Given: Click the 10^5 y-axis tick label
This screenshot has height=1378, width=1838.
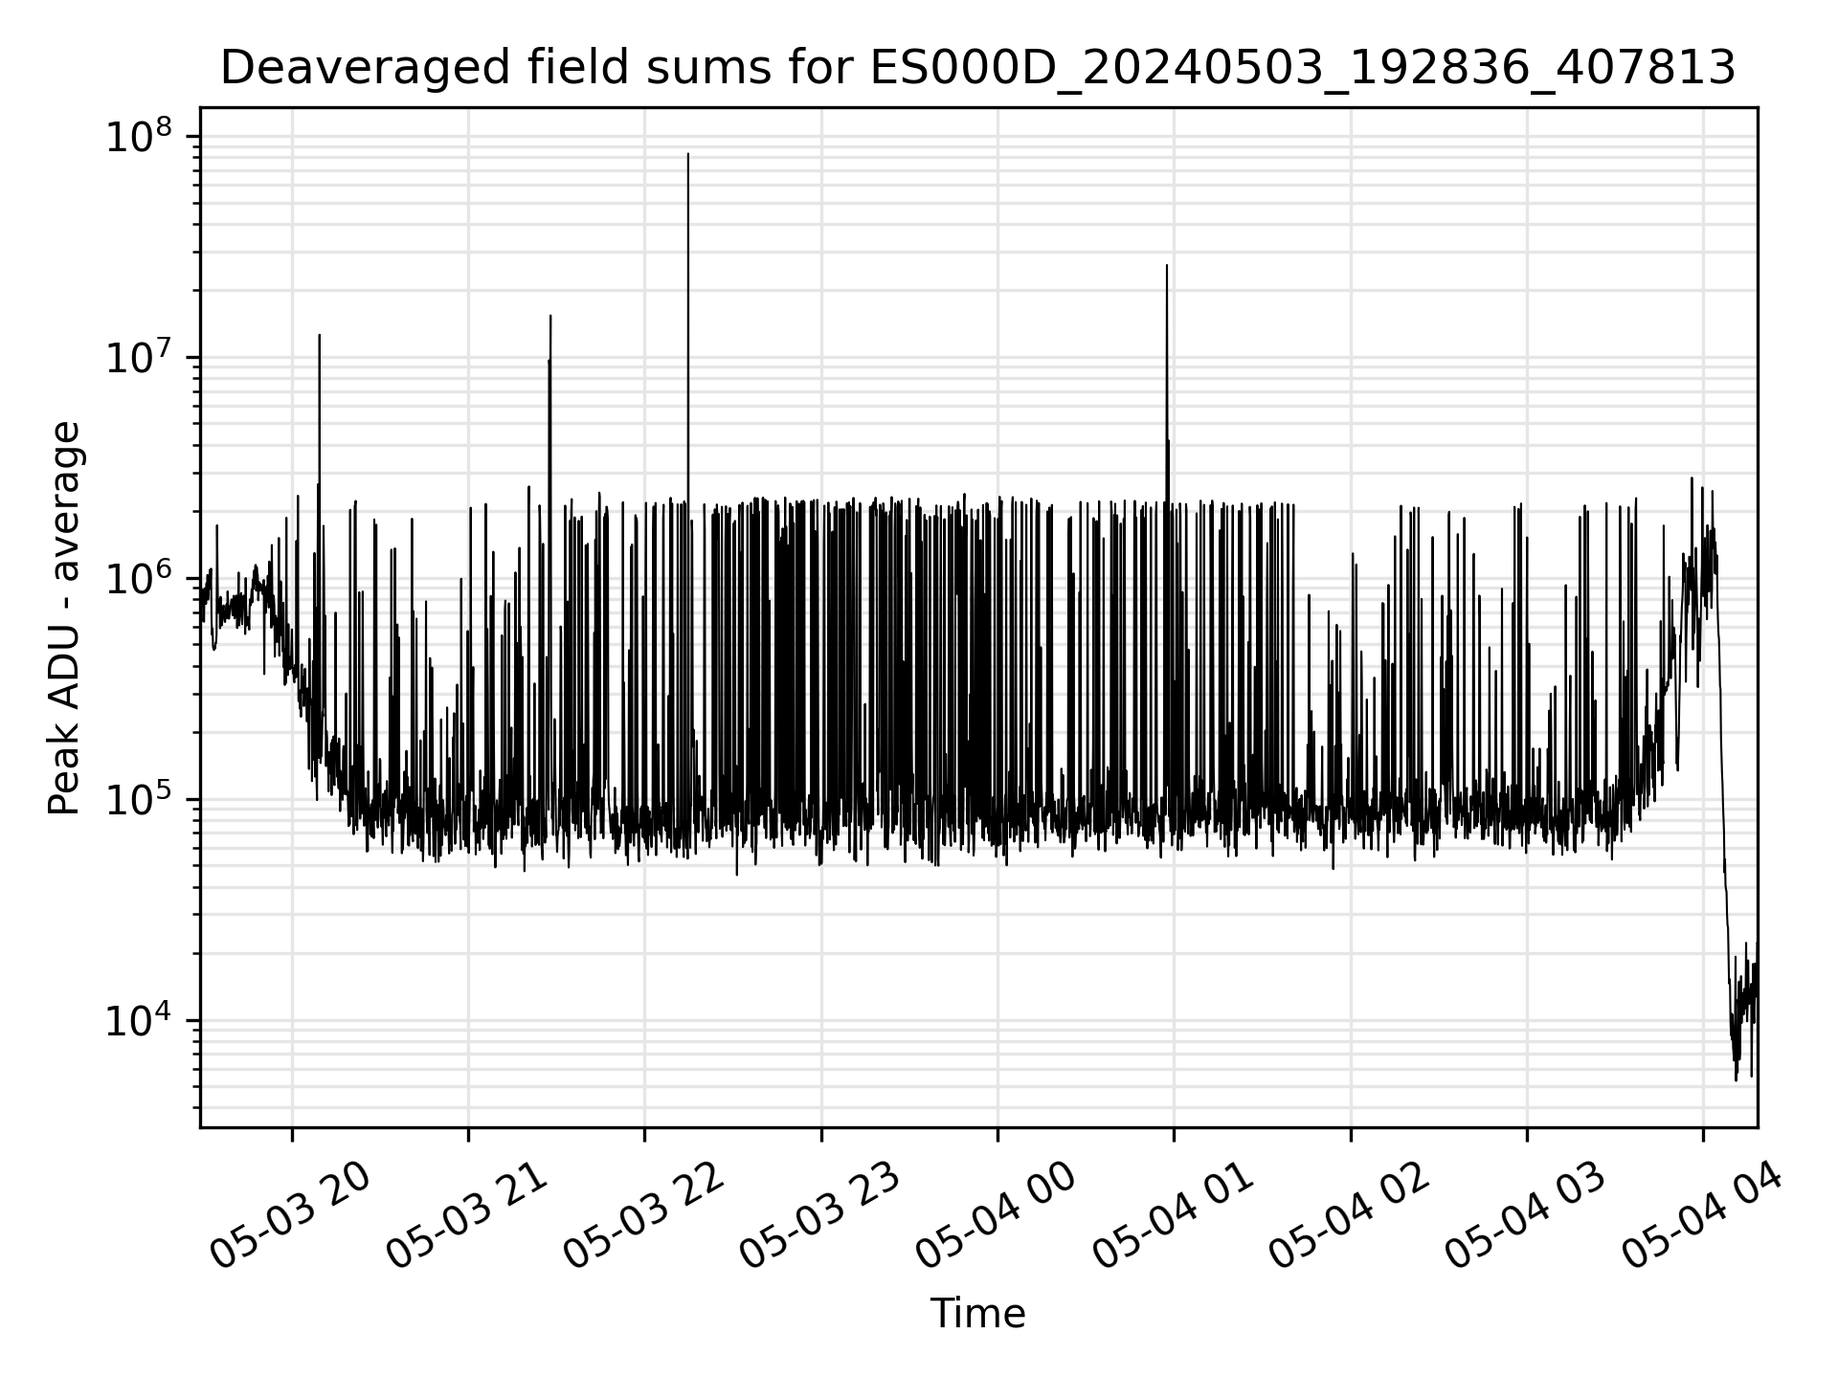Looking at the screenshot, I should click(137, 799).
